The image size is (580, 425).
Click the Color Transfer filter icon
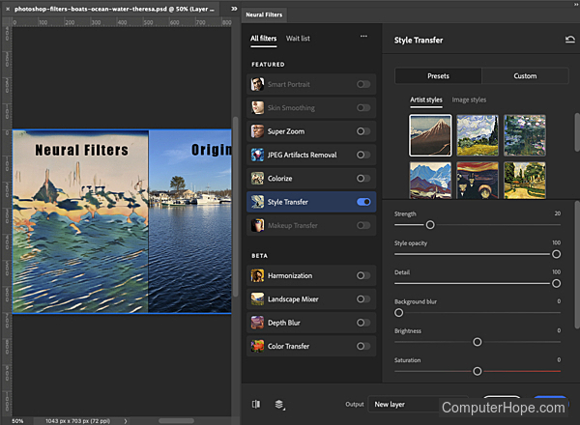pos(257,346)
